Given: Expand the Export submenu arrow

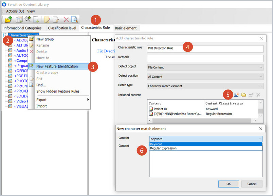Looking at the screenshot, I should pos(88,99).
